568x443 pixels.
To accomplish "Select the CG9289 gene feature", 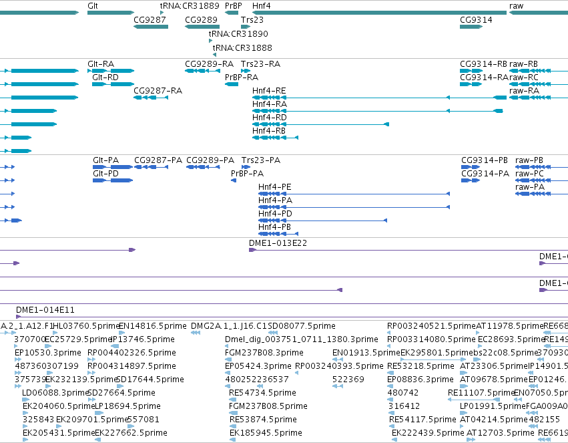I will 202,27.
